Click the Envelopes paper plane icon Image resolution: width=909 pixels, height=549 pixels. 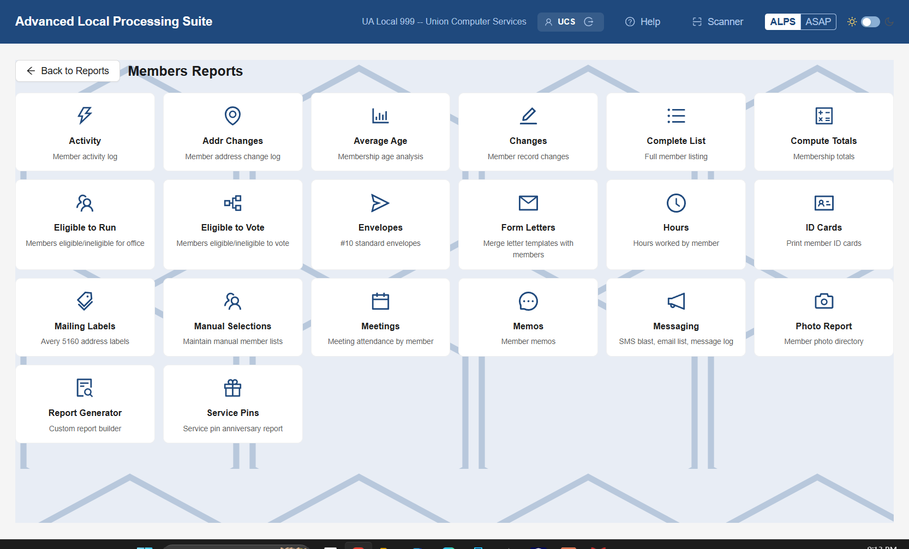380,203
